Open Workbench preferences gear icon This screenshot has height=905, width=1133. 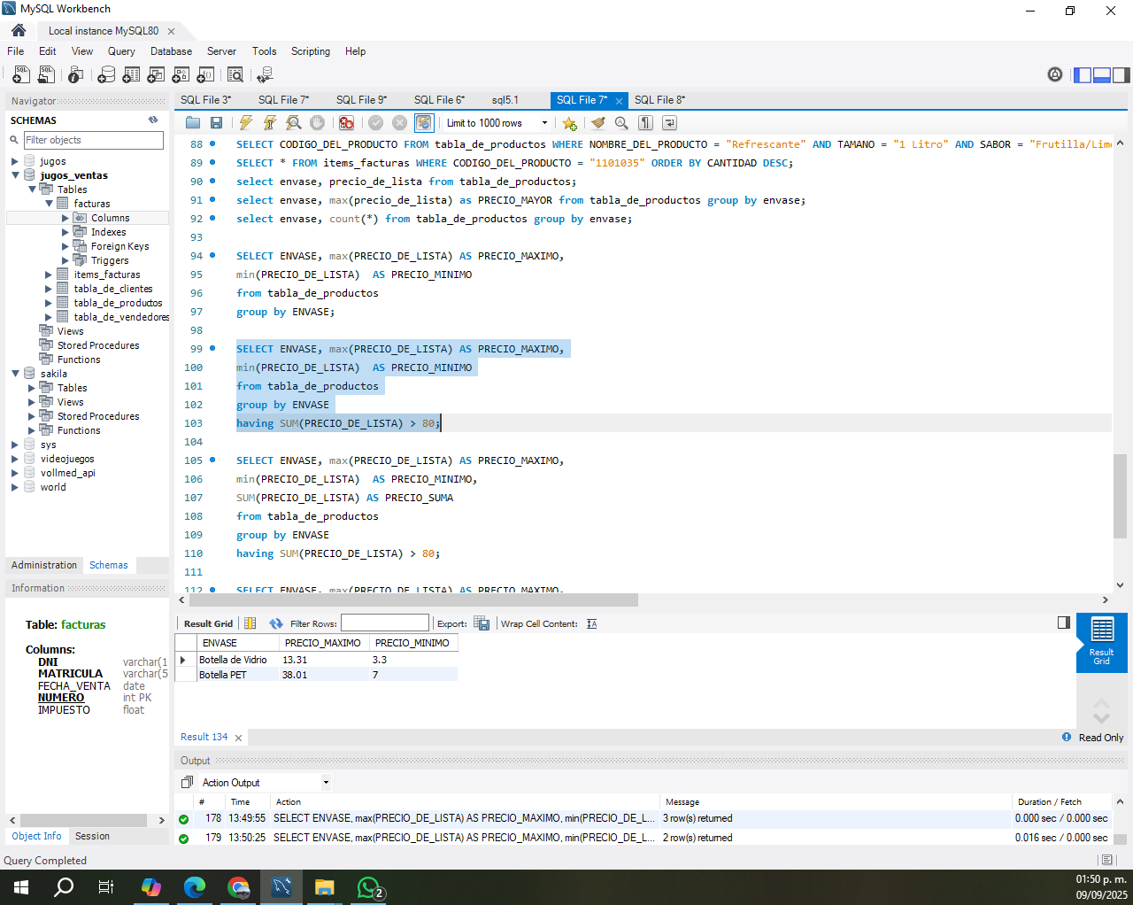[x=1055, y=75]
